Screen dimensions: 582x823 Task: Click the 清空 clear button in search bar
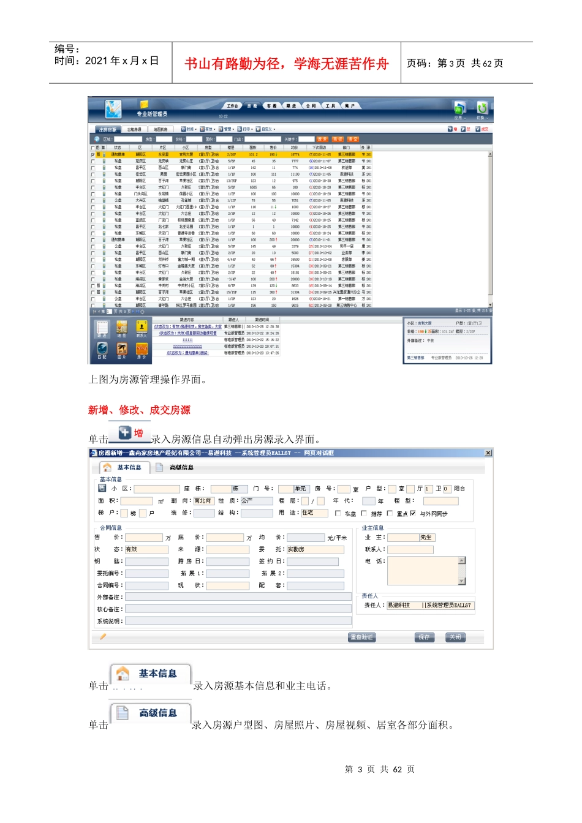(353, 139)
